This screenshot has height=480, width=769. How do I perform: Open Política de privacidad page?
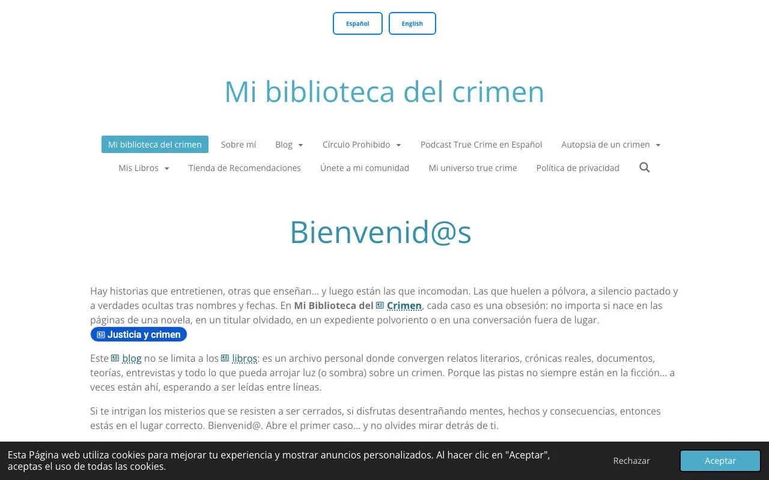578,168
